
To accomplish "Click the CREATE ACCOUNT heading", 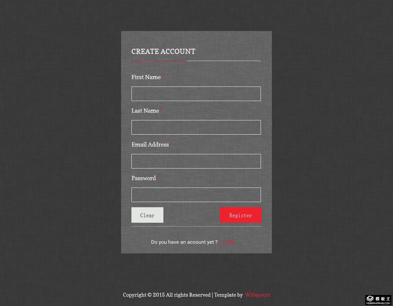I will [163, 52].
